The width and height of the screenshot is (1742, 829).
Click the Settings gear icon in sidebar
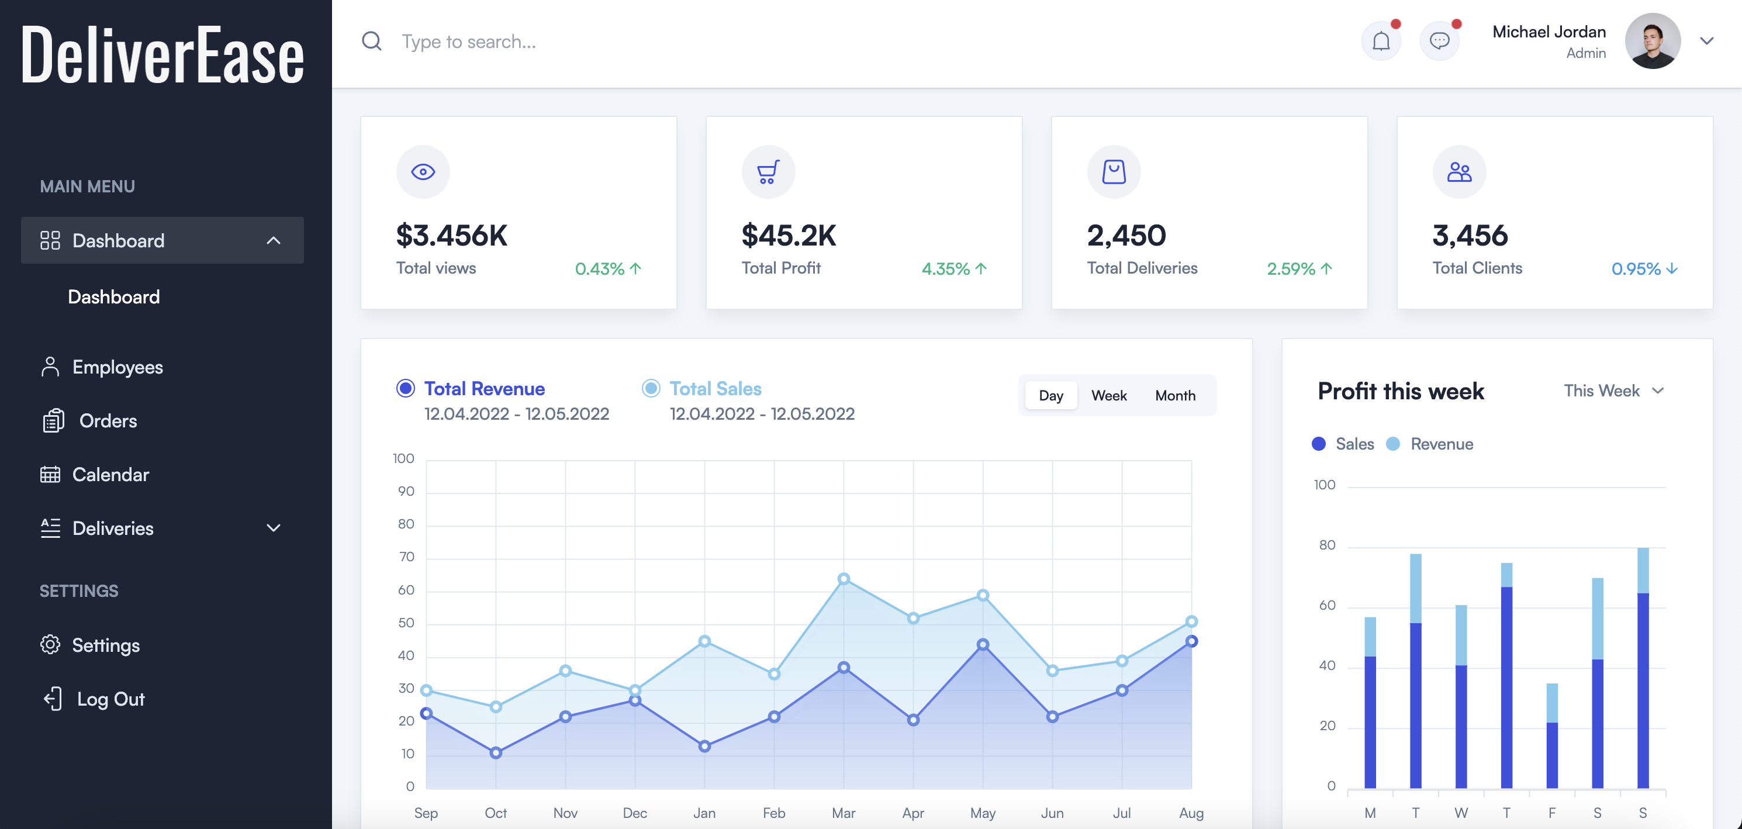pyautogui.click(x=50, y=644)
